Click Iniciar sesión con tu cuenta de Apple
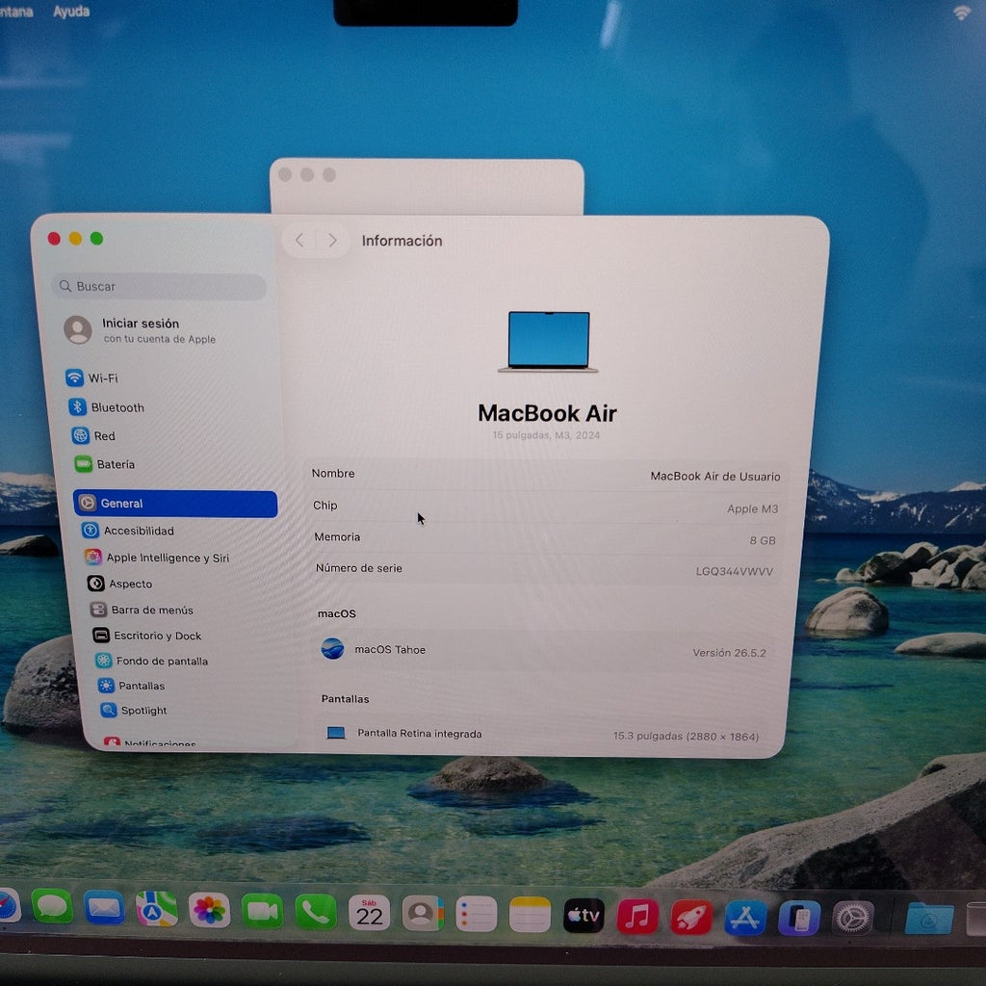 click(141, 330)
